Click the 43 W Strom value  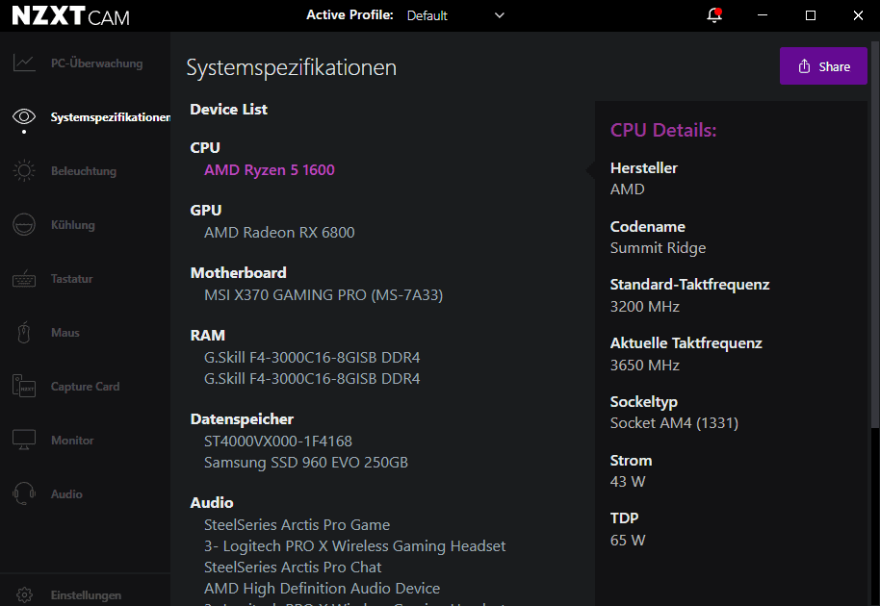(x=628, y=482)
